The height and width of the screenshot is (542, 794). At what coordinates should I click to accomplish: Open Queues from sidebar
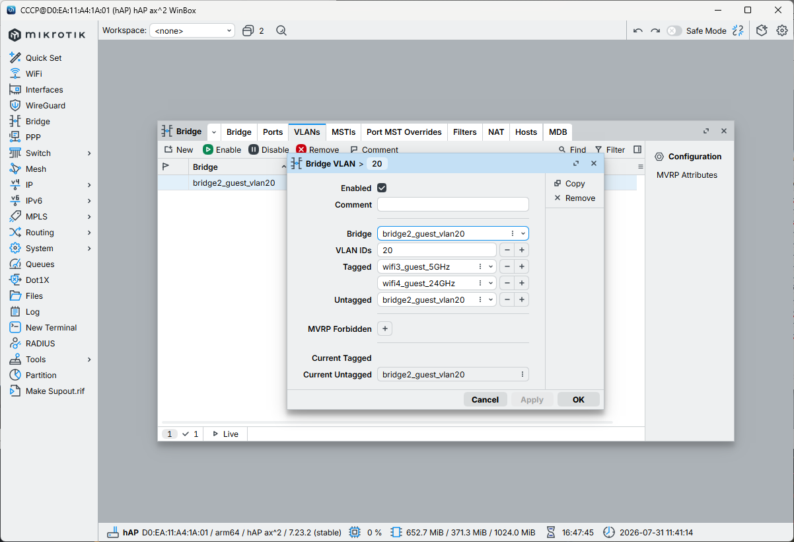click(x=40, y=264)
